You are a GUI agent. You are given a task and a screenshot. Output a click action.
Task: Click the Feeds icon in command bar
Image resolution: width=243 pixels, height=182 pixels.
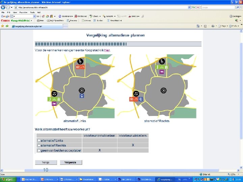tap(205, 26)
